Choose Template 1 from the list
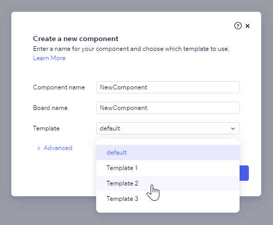Screen dimensions: 273x225 coord(168,168)
